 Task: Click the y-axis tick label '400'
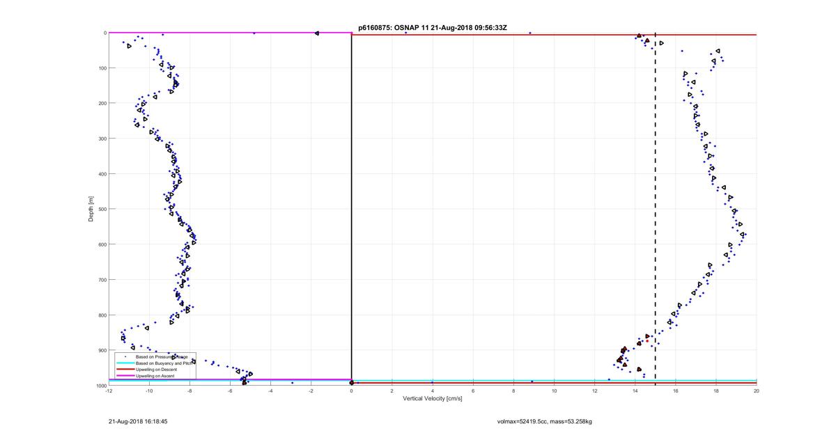(x=102, y=174)
